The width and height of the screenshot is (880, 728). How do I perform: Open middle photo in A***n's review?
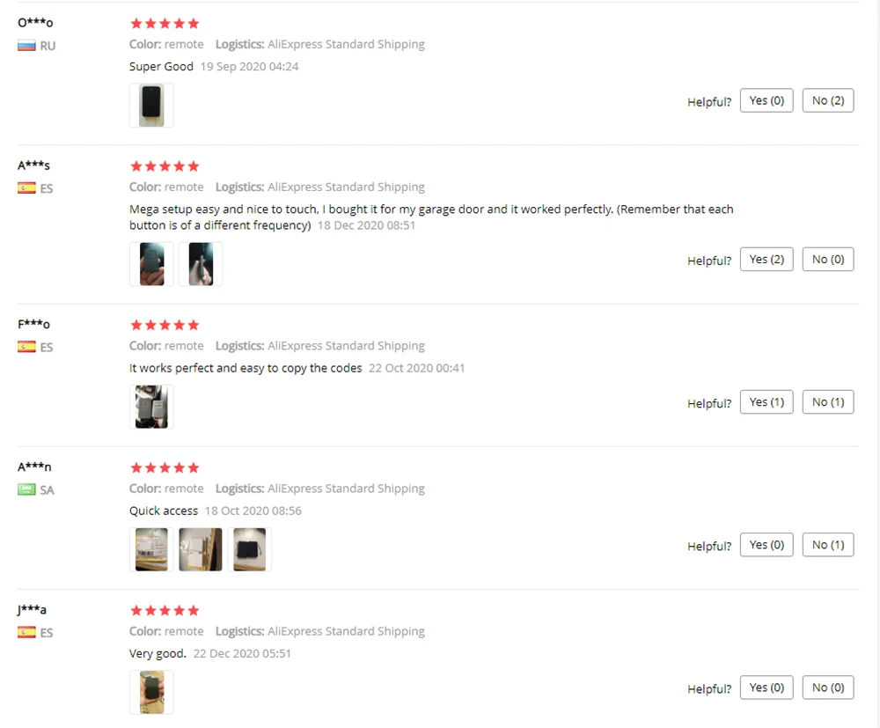click(x=201, y=549)
